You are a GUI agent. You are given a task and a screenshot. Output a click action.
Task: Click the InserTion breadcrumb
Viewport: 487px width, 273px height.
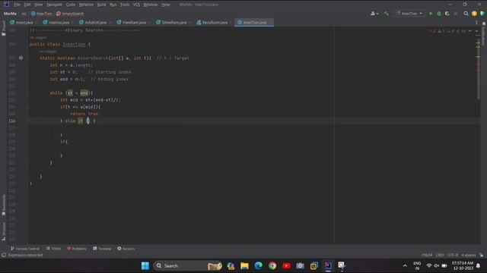42,14
